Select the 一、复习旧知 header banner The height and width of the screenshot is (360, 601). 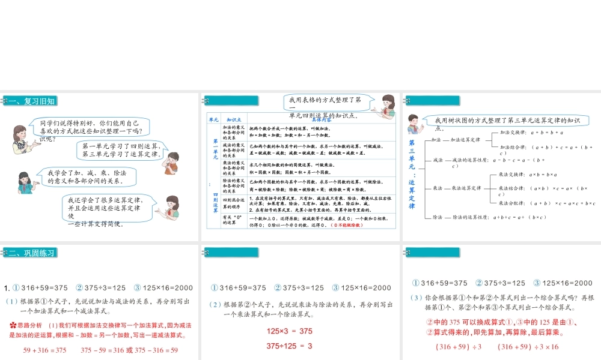pyautogui.click(x=30, y=101)
